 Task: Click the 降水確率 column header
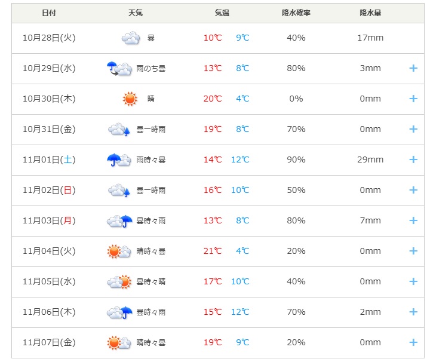pos(296,13)
